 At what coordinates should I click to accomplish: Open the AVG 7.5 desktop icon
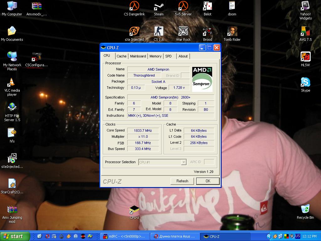click(305, 32)
